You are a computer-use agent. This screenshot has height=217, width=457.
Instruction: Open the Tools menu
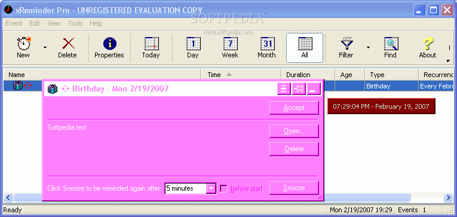coord(75,23)
